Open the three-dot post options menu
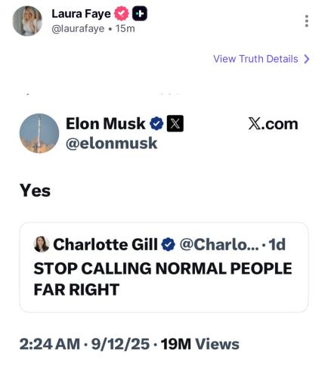 click(306, 21)
